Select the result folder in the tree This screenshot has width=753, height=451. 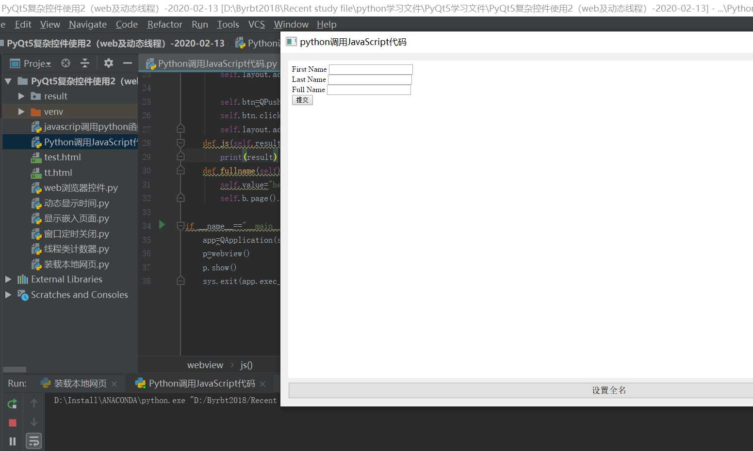click(x=55, y=96)
